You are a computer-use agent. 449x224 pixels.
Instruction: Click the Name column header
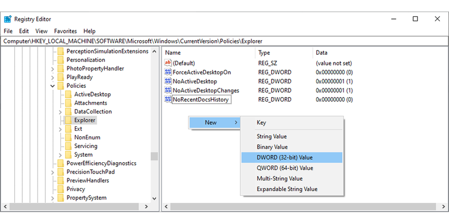(209, 53)
